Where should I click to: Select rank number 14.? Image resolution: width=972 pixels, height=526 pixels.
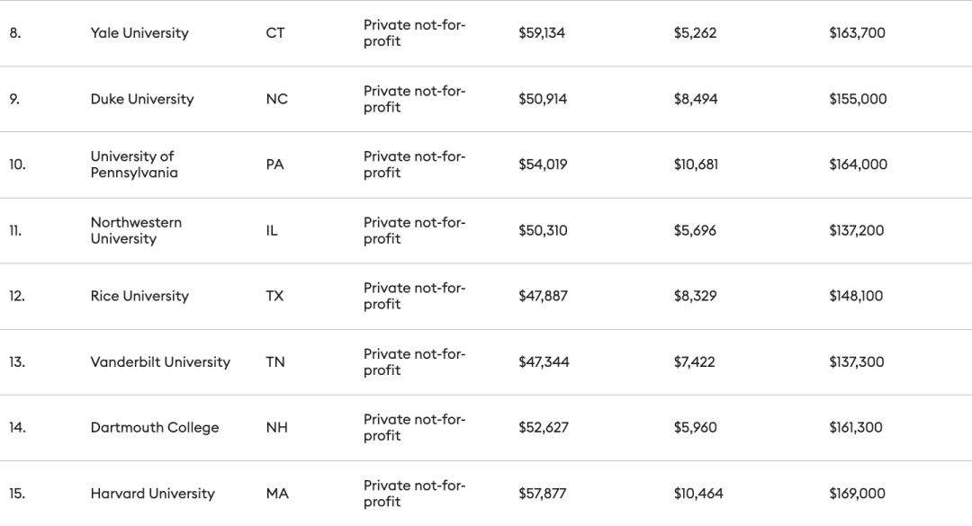click(17, 427)
